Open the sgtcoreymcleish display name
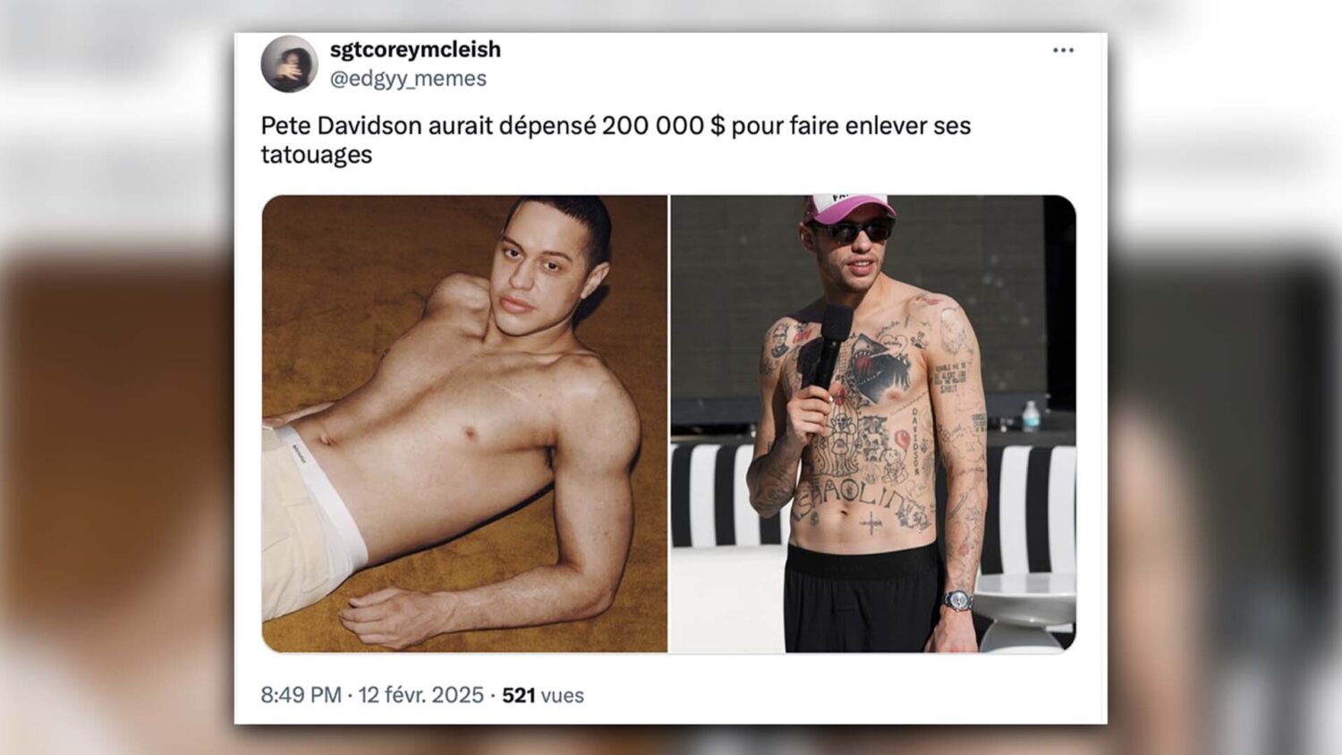Screen dimensions: 1342x755 (x=415, y=49)
